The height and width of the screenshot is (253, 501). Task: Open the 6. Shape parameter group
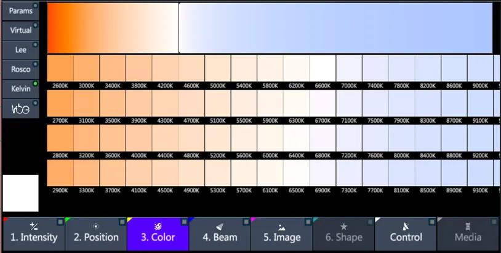click(x=344, y=234)
